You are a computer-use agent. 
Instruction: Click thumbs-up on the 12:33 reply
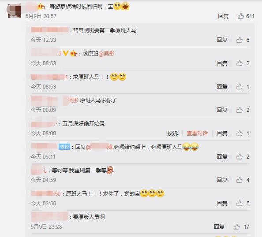239,40
